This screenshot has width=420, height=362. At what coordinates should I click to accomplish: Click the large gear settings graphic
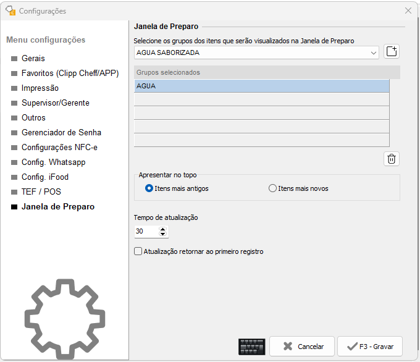(65, 318)
